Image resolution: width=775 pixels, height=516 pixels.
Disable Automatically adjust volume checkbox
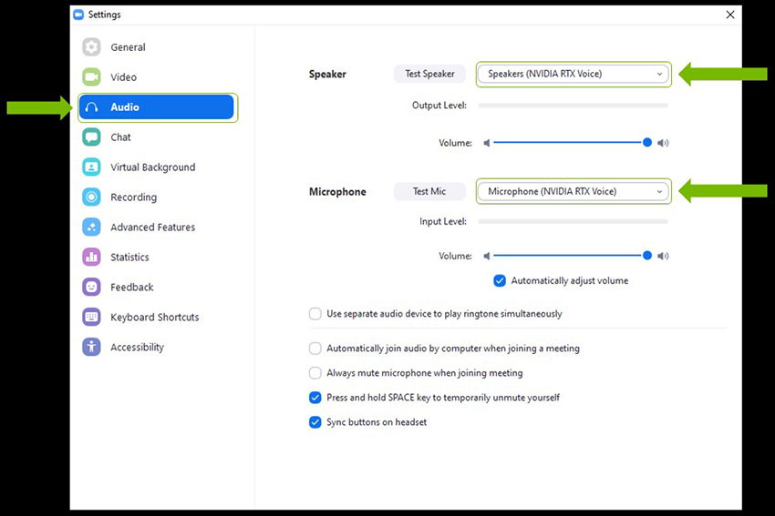tap(500, 281)
